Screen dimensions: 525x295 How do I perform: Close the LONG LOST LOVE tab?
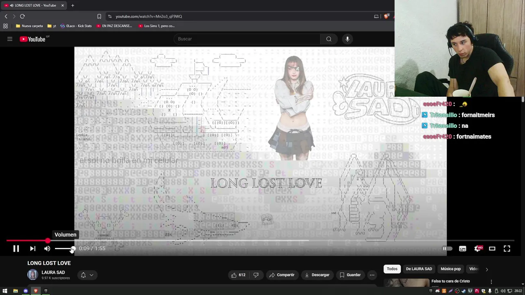[62, 5]
